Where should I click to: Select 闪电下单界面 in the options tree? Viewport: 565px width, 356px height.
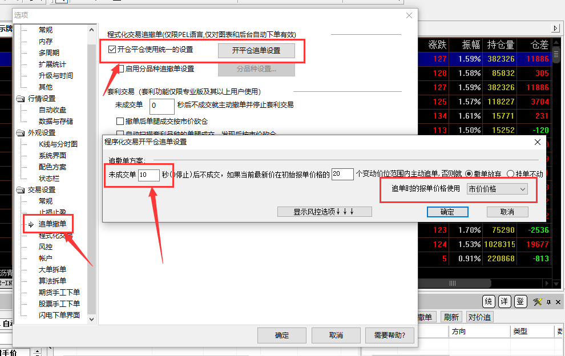click(59, 315)
